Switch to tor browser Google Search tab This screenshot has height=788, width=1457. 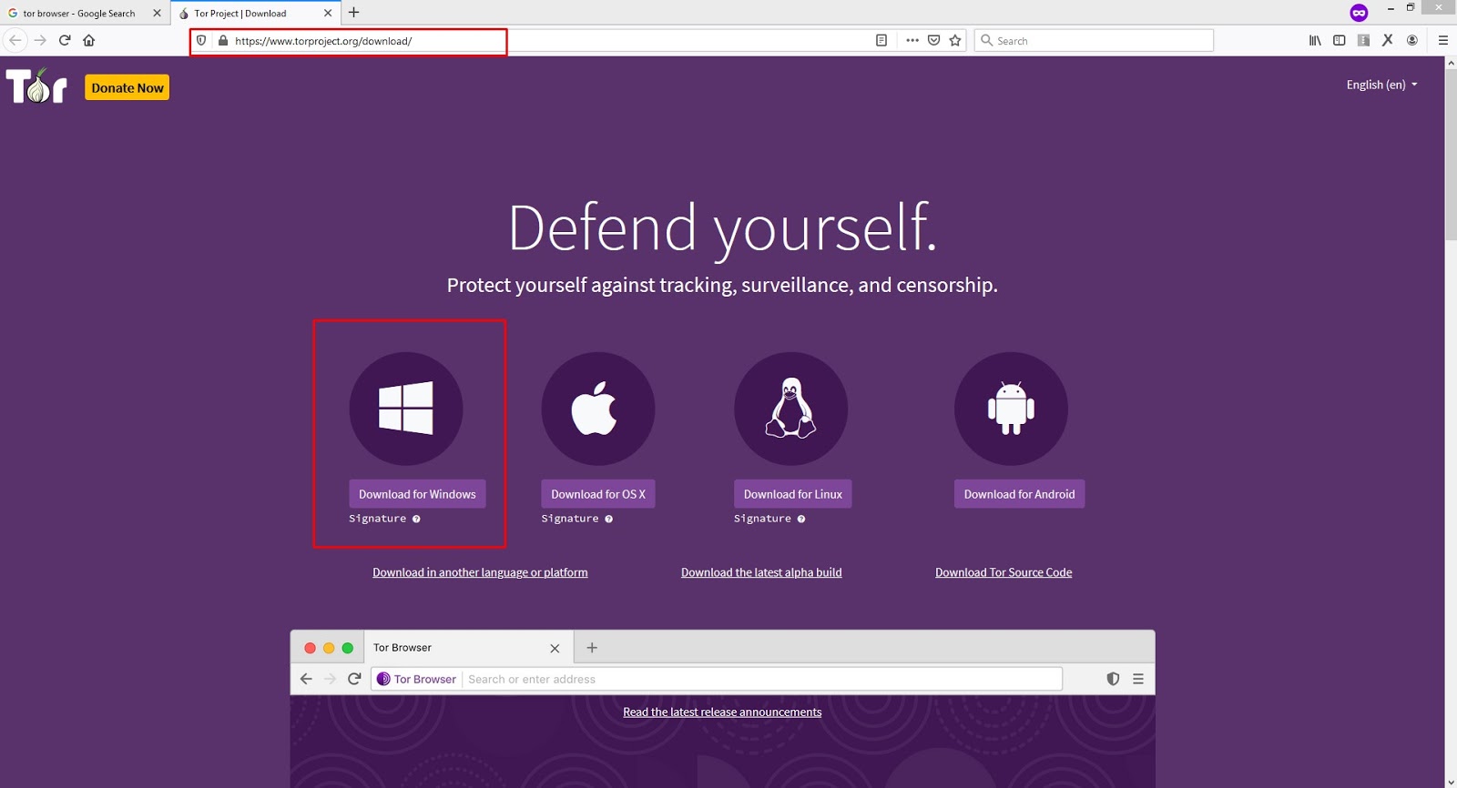tap(79, 14)
